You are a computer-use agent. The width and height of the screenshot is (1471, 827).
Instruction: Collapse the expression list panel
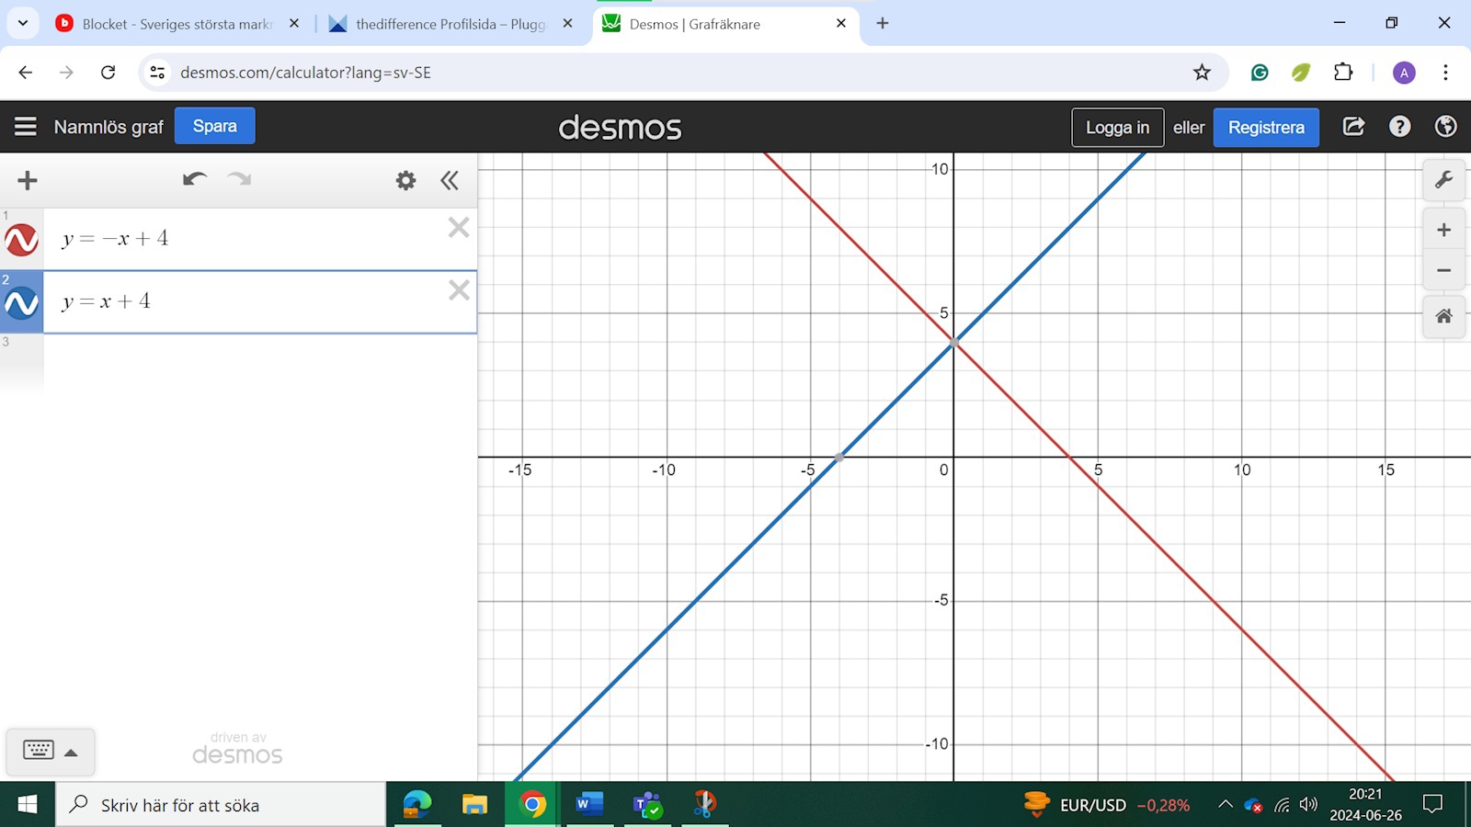pyautogui.click(x=450, y=180)
